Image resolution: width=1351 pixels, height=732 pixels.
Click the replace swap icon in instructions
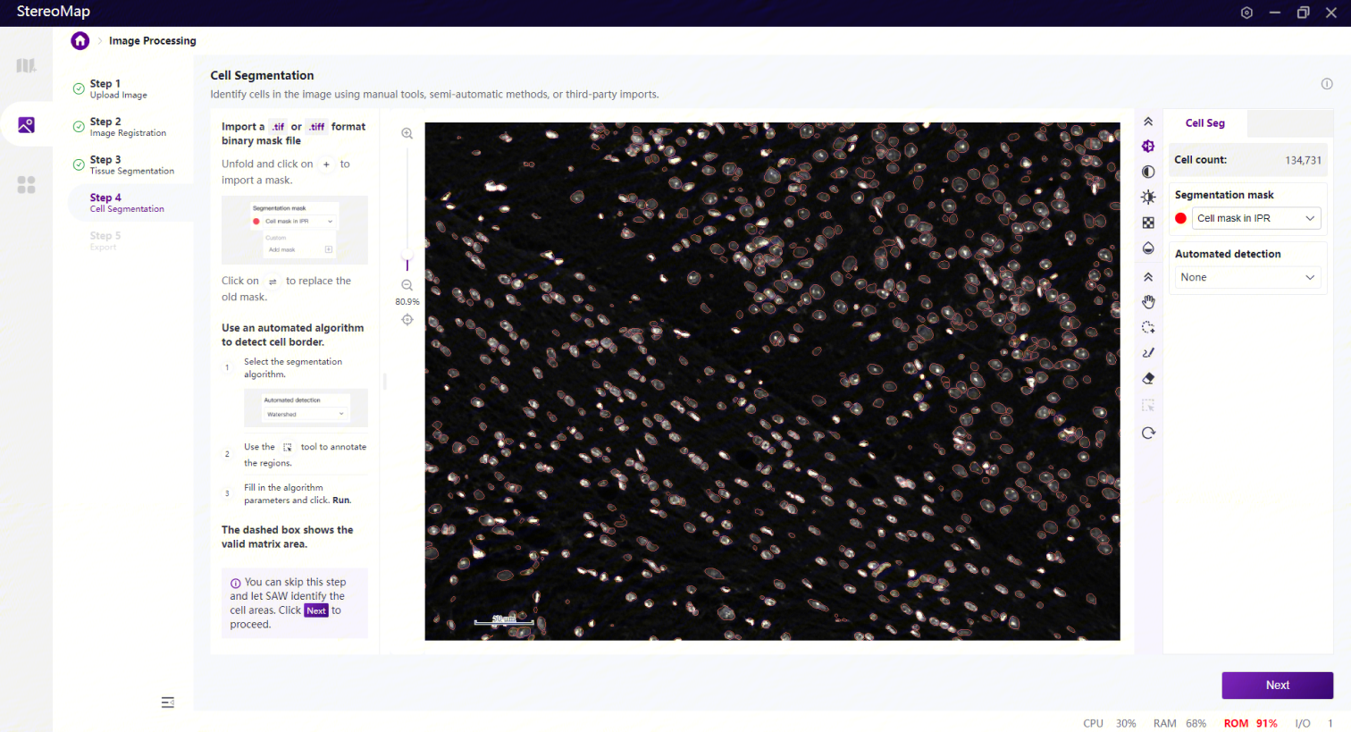click(273, 282)
